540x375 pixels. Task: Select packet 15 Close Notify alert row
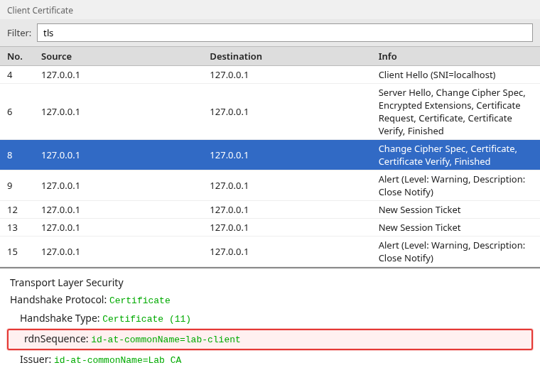pyautogui.click(x=270, y=251)
